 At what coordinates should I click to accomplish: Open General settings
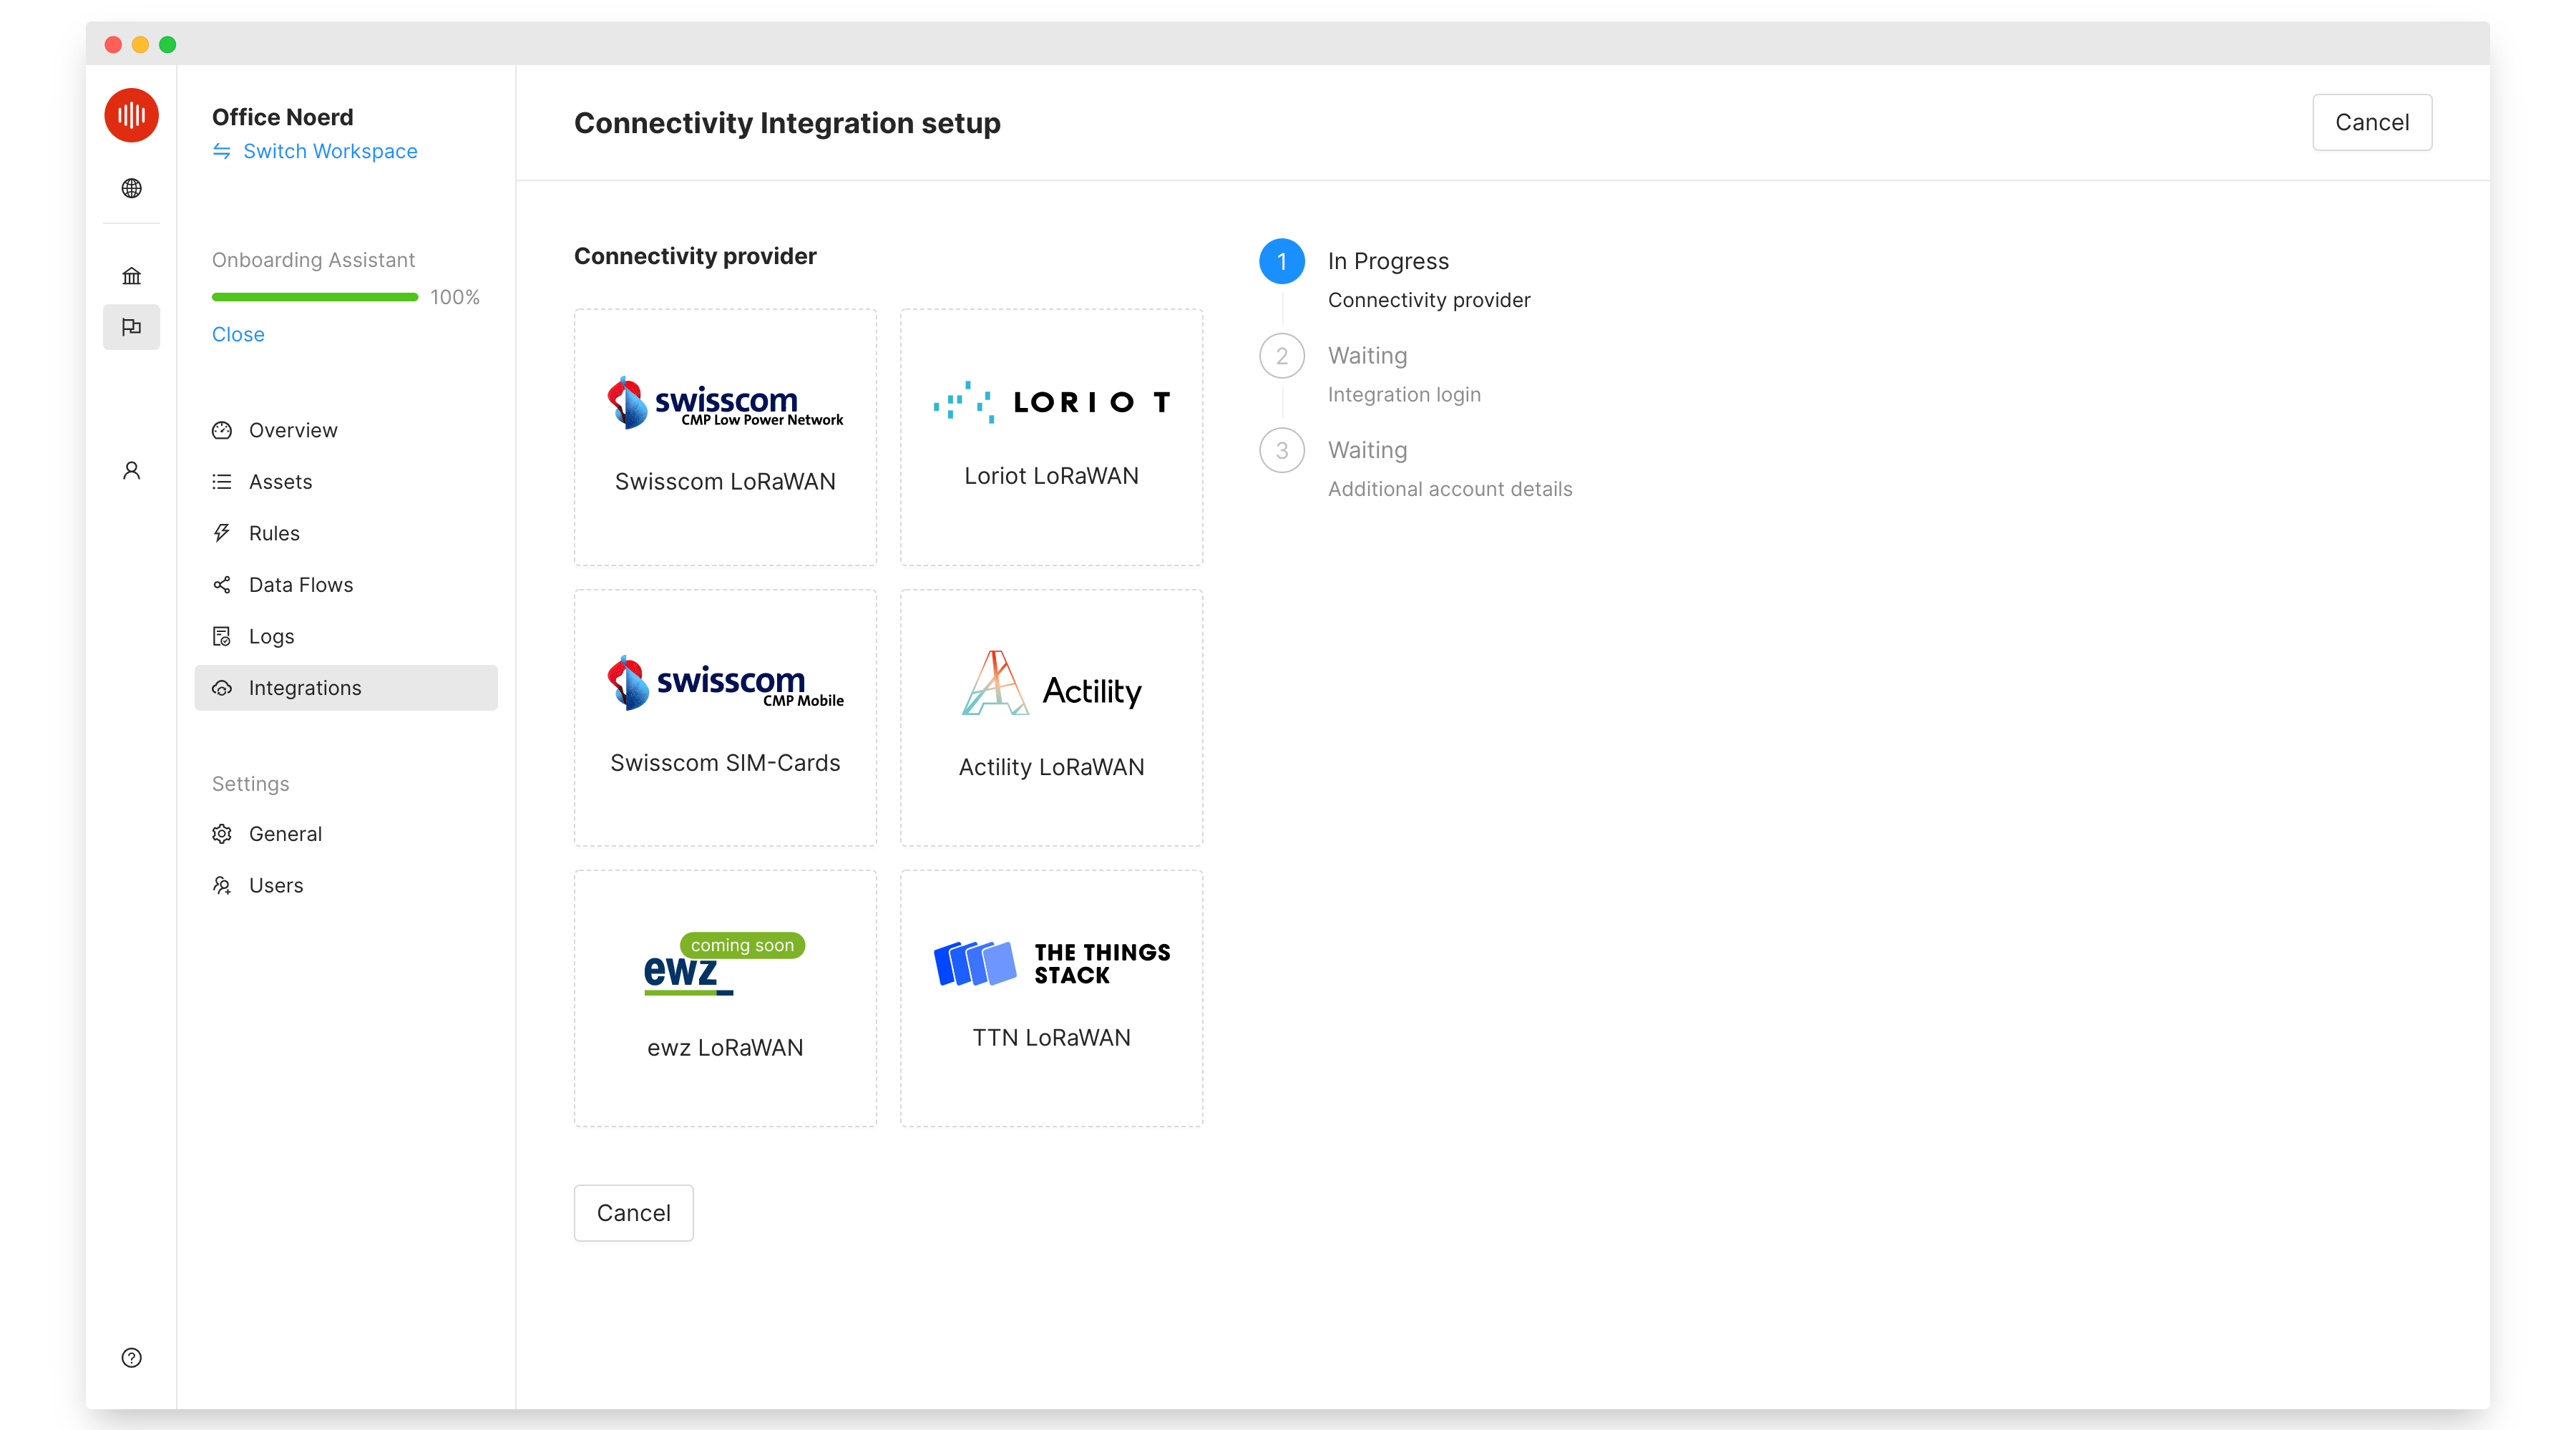pos(346,834)
